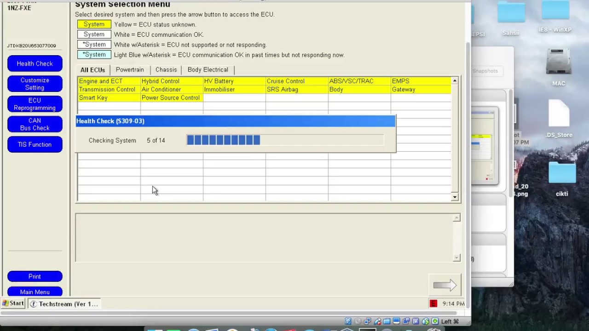
Task: Select Power Source Control system
Action: pos(172,97)
